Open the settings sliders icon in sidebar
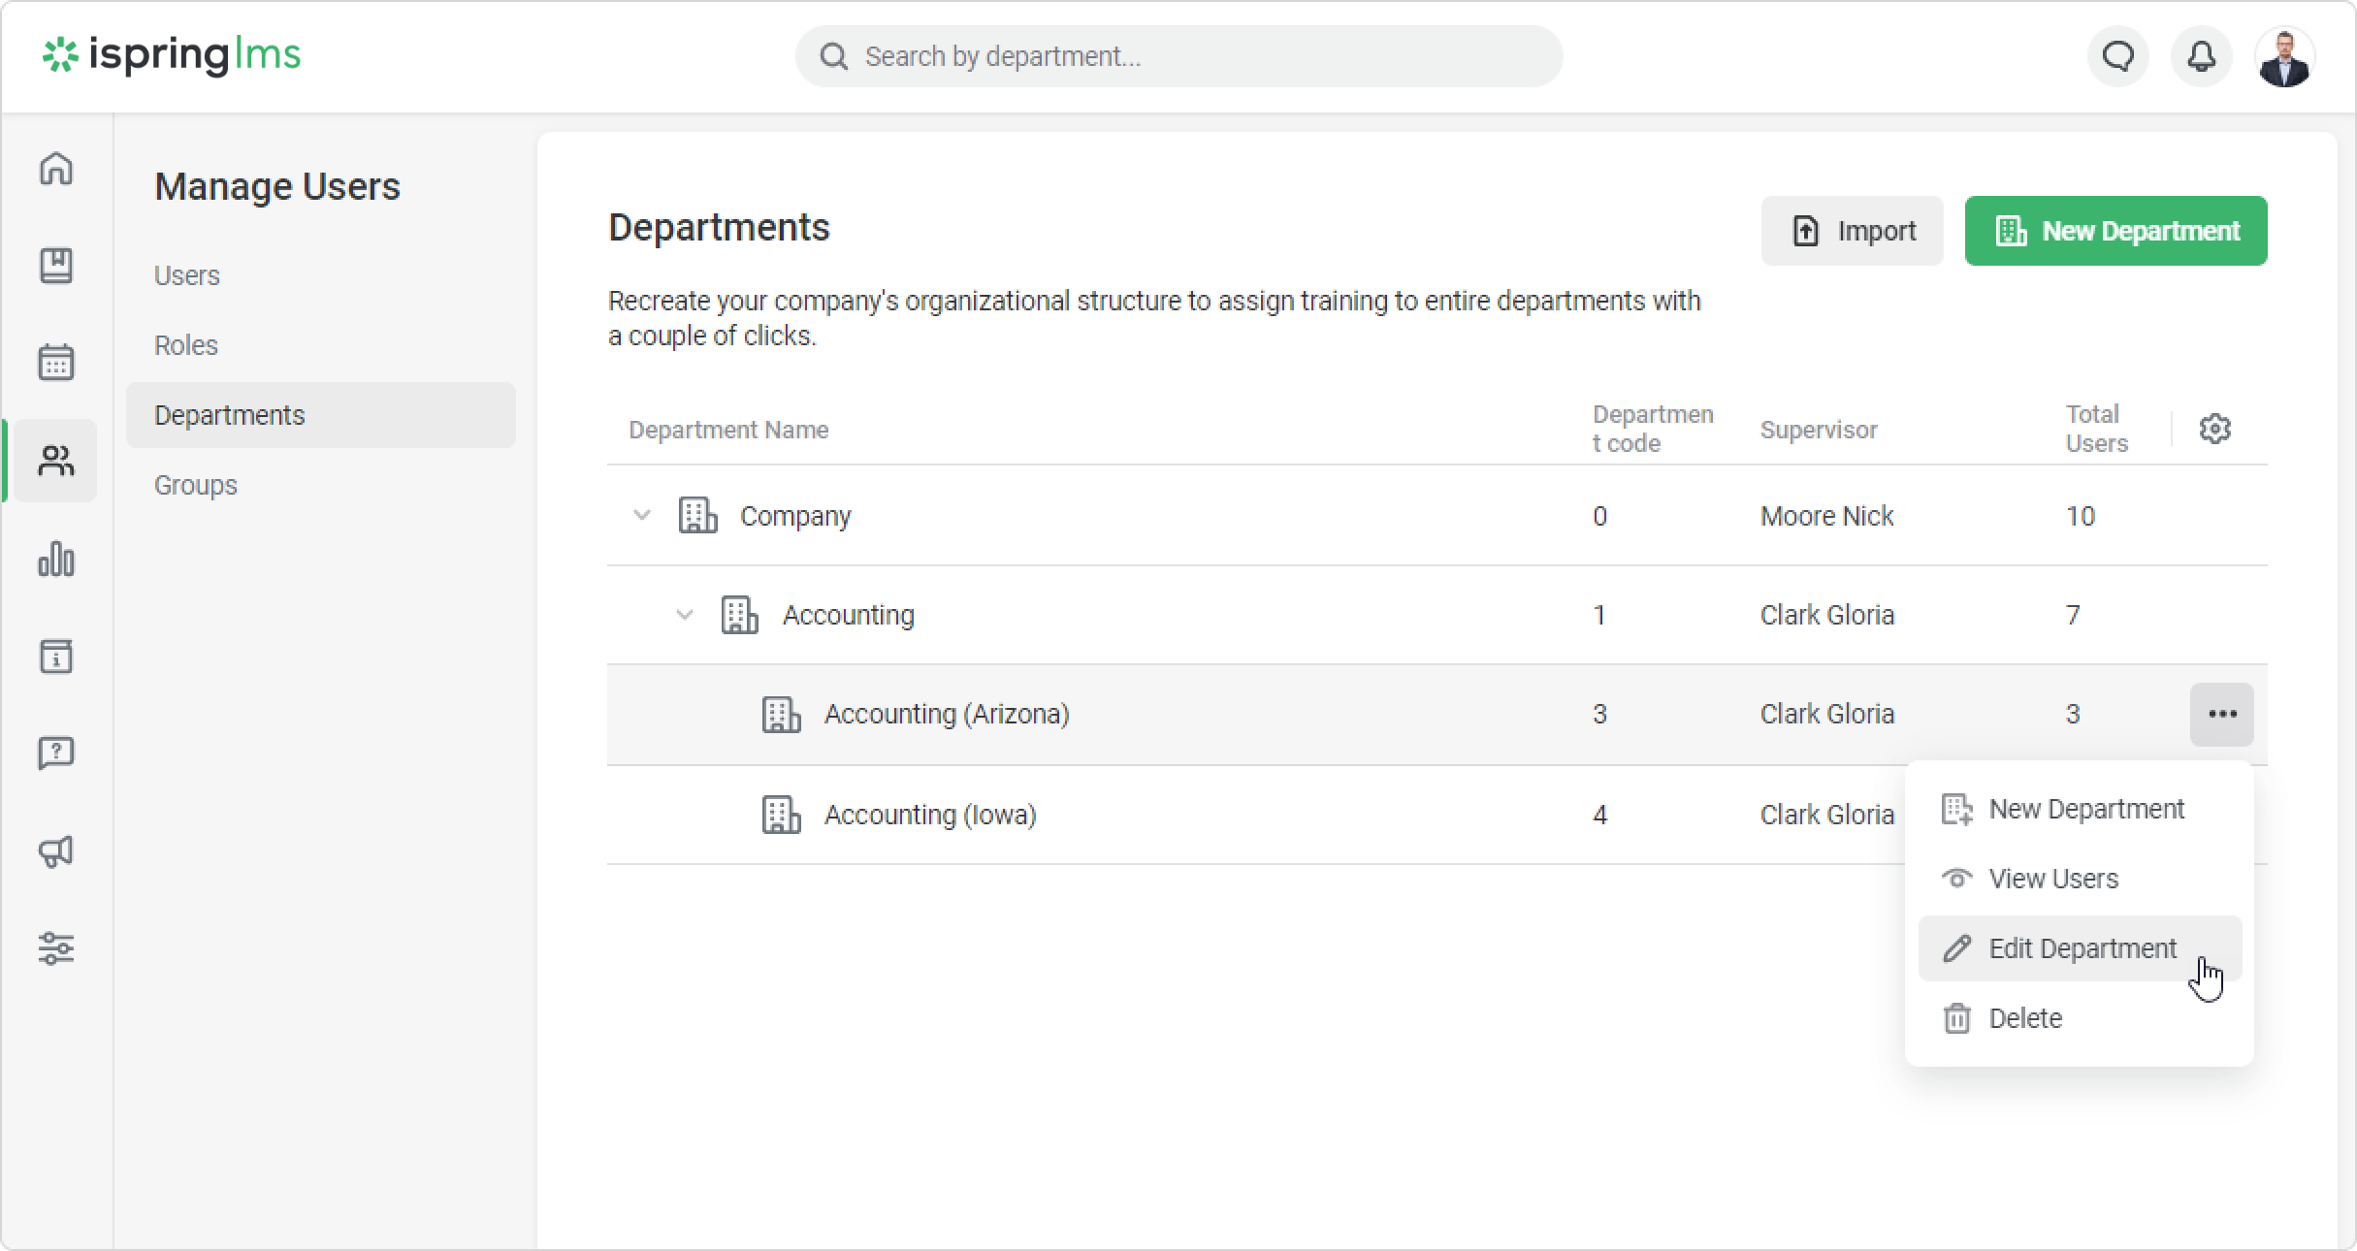 56,948
